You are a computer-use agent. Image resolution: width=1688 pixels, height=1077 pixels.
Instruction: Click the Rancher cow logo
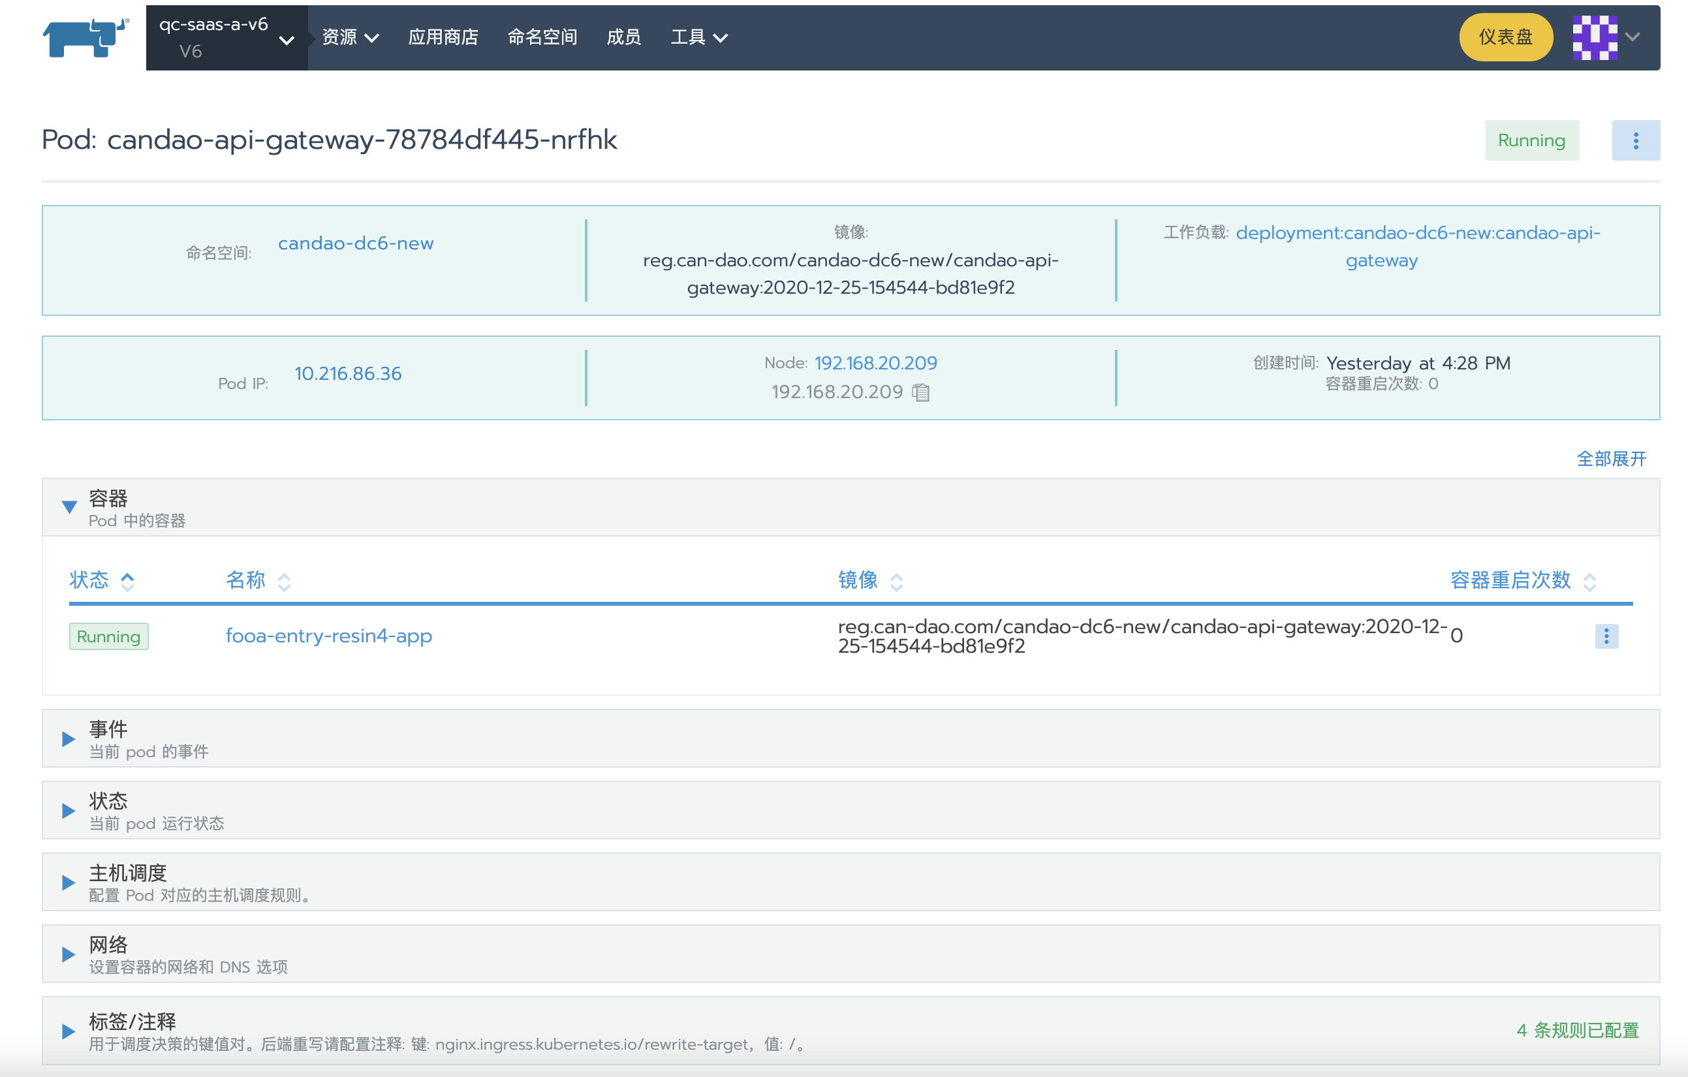[86, 38]
